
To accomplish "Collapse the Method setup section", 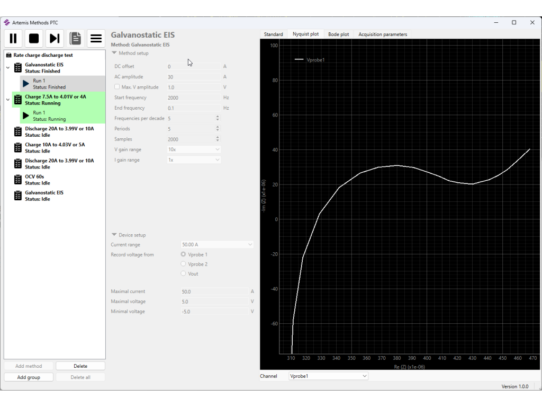I will [114, 54].
